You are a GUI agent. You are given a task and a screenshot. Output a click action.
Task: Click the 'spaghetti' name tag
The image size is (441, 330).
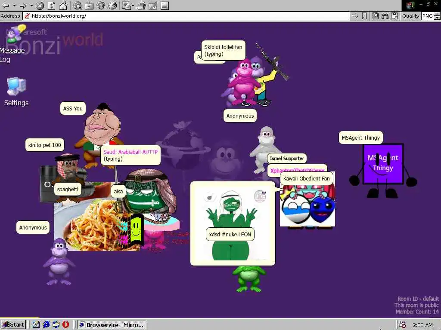pyautogui.click(x=68, y=189)
